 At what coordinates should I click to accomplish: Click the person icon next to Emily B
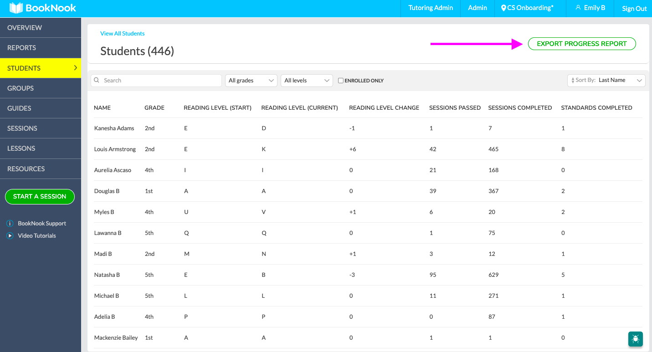click(578, 7)
